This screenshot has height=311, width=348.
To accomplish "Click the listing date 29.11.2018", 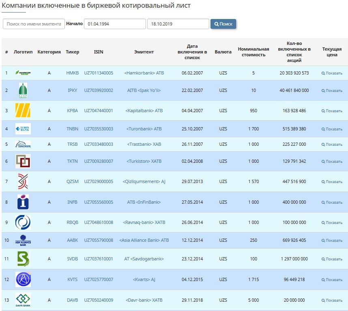I will 192,300.
